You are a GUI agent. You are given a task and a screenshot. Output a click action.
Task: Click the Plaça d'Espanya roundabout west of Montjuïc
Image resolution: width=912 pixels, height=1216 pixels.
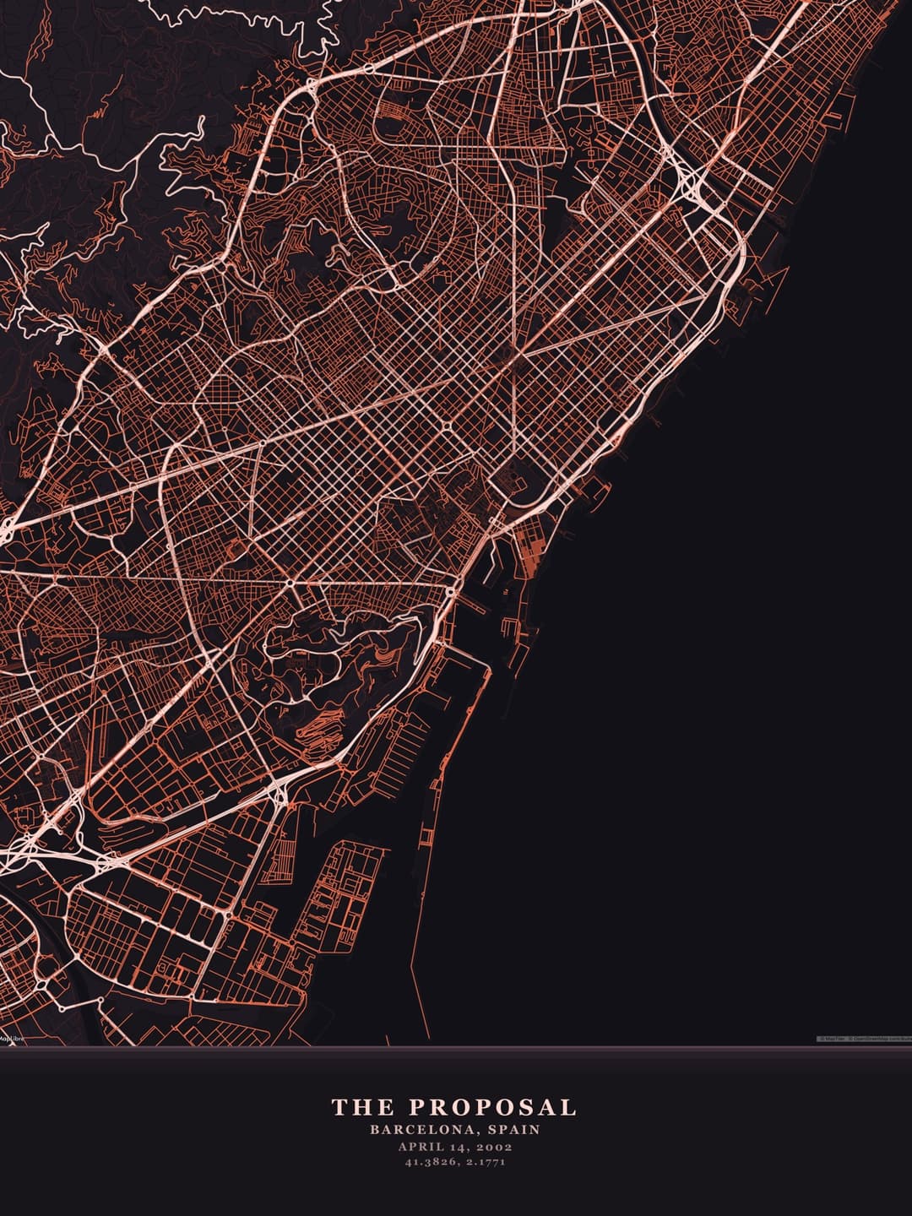pos(290,584)
